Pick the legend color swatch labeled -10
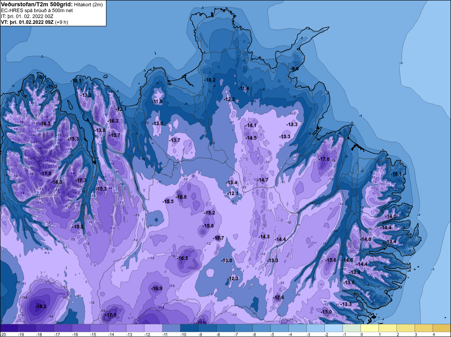The width and height of the screenshot is (451, 337). (189, 328)
